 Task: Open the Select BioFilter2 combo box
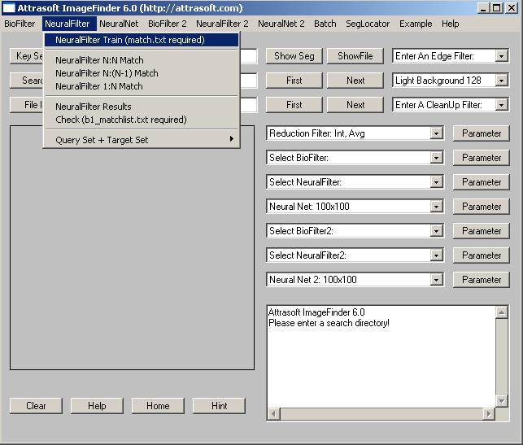click(x=437, y=231)
